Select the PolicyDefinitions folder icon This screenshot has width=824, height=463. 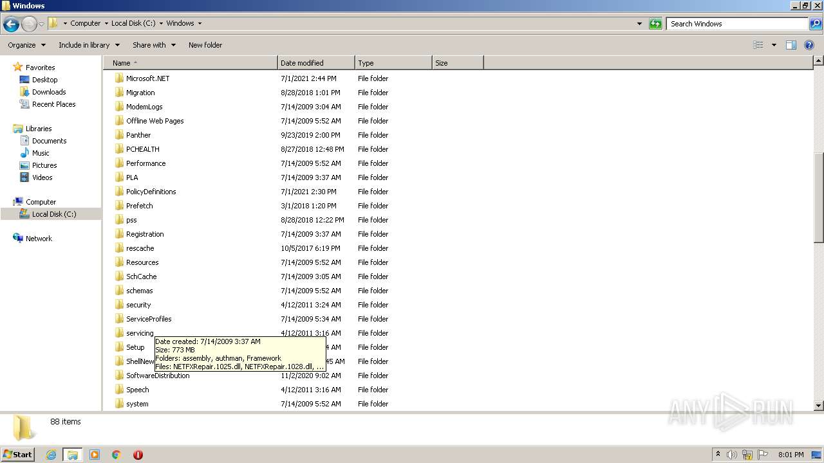pyautogui.click(x=119, y=192)
